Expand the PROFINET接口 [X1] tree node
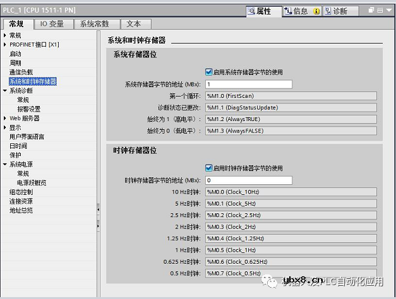Image resolution: width=396 pixels, height=299 pixels. click(x=5, y=45)
